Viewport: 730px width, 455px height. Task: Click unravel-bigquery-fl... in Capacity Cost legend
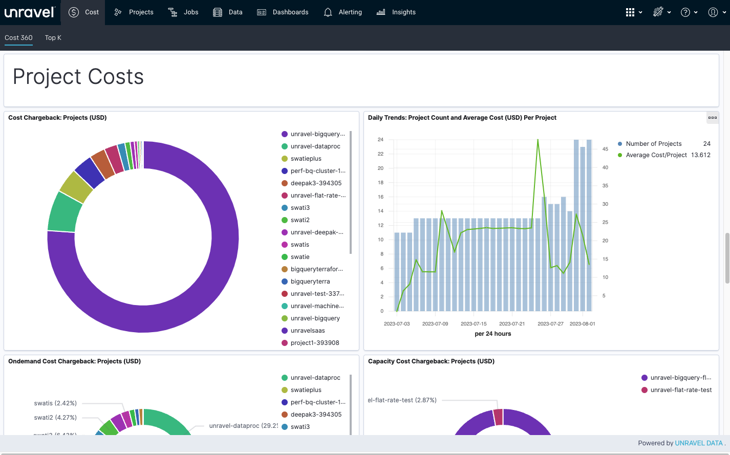tap(676, 378)
